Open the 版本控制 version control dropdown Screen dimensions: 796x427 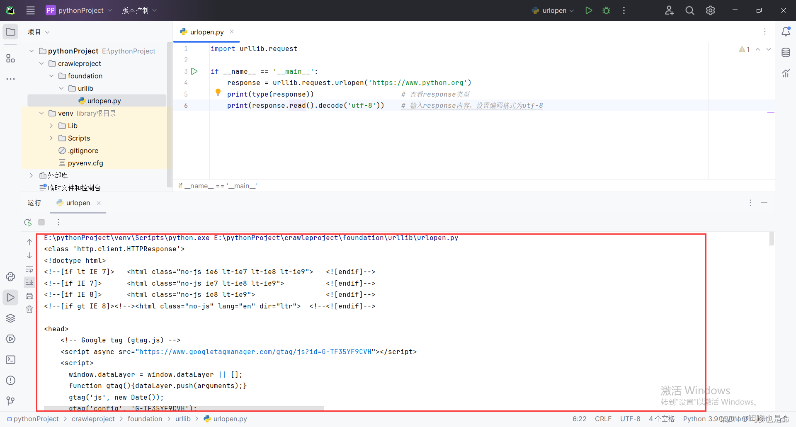pyautogui.click(x=139, y=10)
